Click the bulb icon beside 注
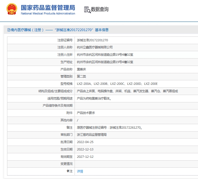The image size is (198, 179). coord(68,171)
